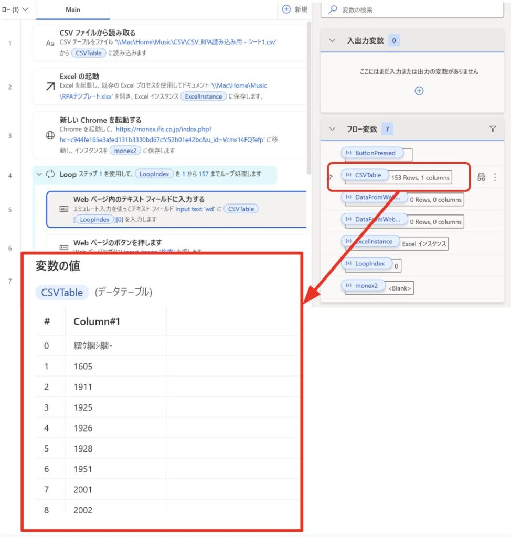Click the text field input action icon
Viewport: 511px width, 537px height.
point(64,209)
